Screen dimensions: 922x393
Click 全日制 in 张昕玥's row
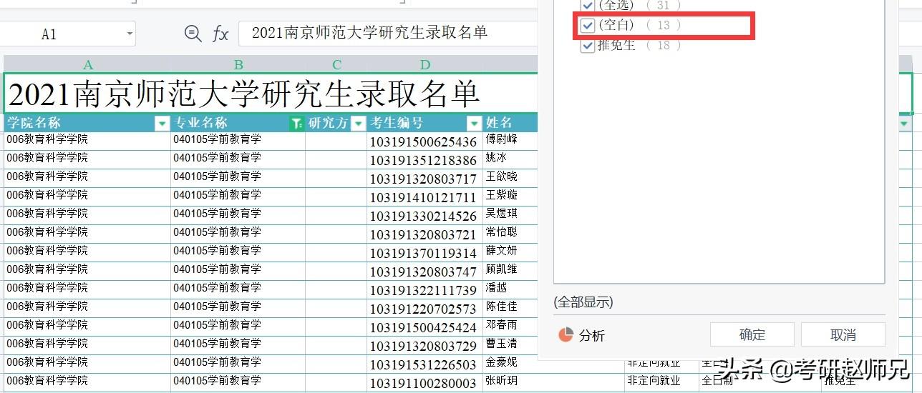coord(717,381)
